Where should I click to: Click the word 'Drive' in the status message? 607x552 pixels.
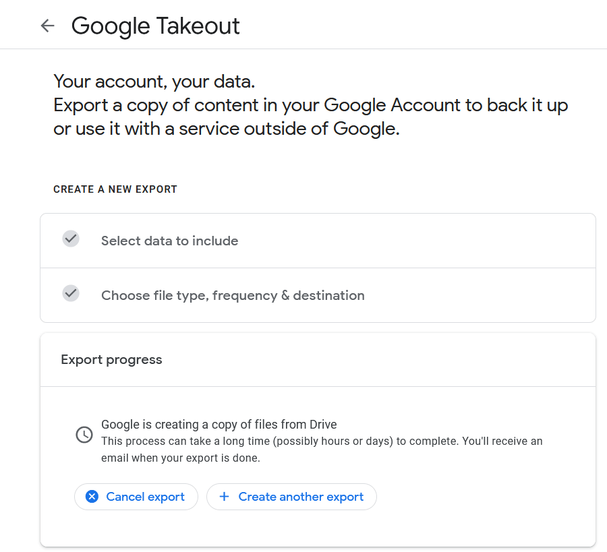322,425
